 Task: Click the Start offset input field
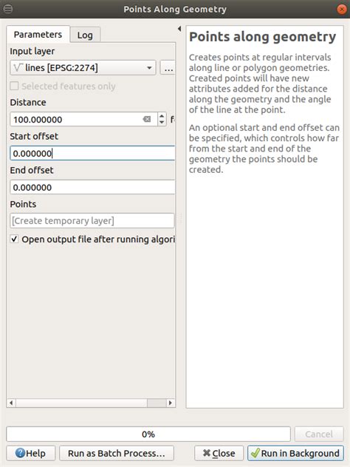[x=92, y=154]
